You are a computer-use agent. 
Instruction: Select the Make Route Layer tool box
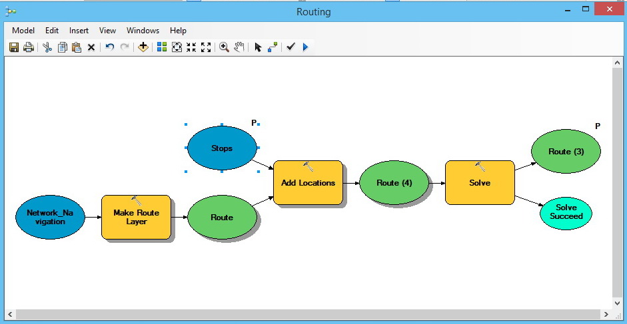click(137, 218)
